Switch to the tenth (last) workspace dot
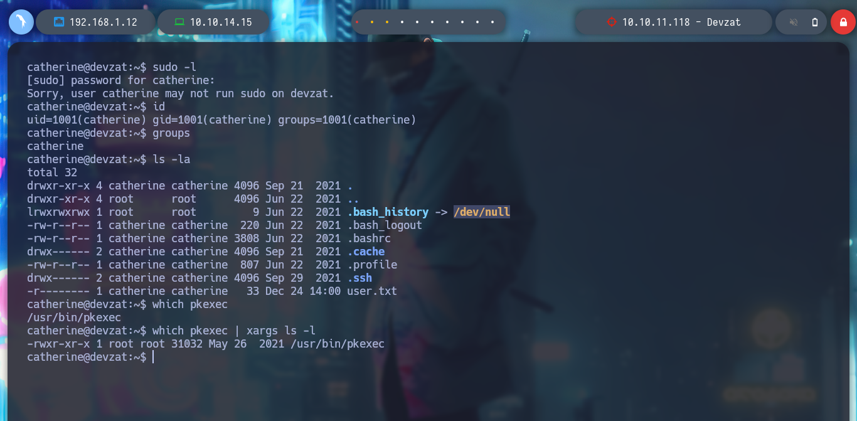 click(x=492, y=22)
